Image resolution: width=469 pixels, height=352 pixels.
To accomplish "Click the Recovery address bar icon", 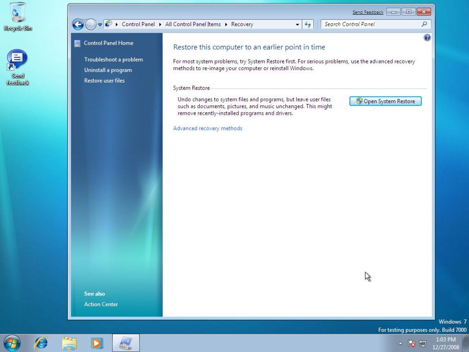I will click(108, 24).
